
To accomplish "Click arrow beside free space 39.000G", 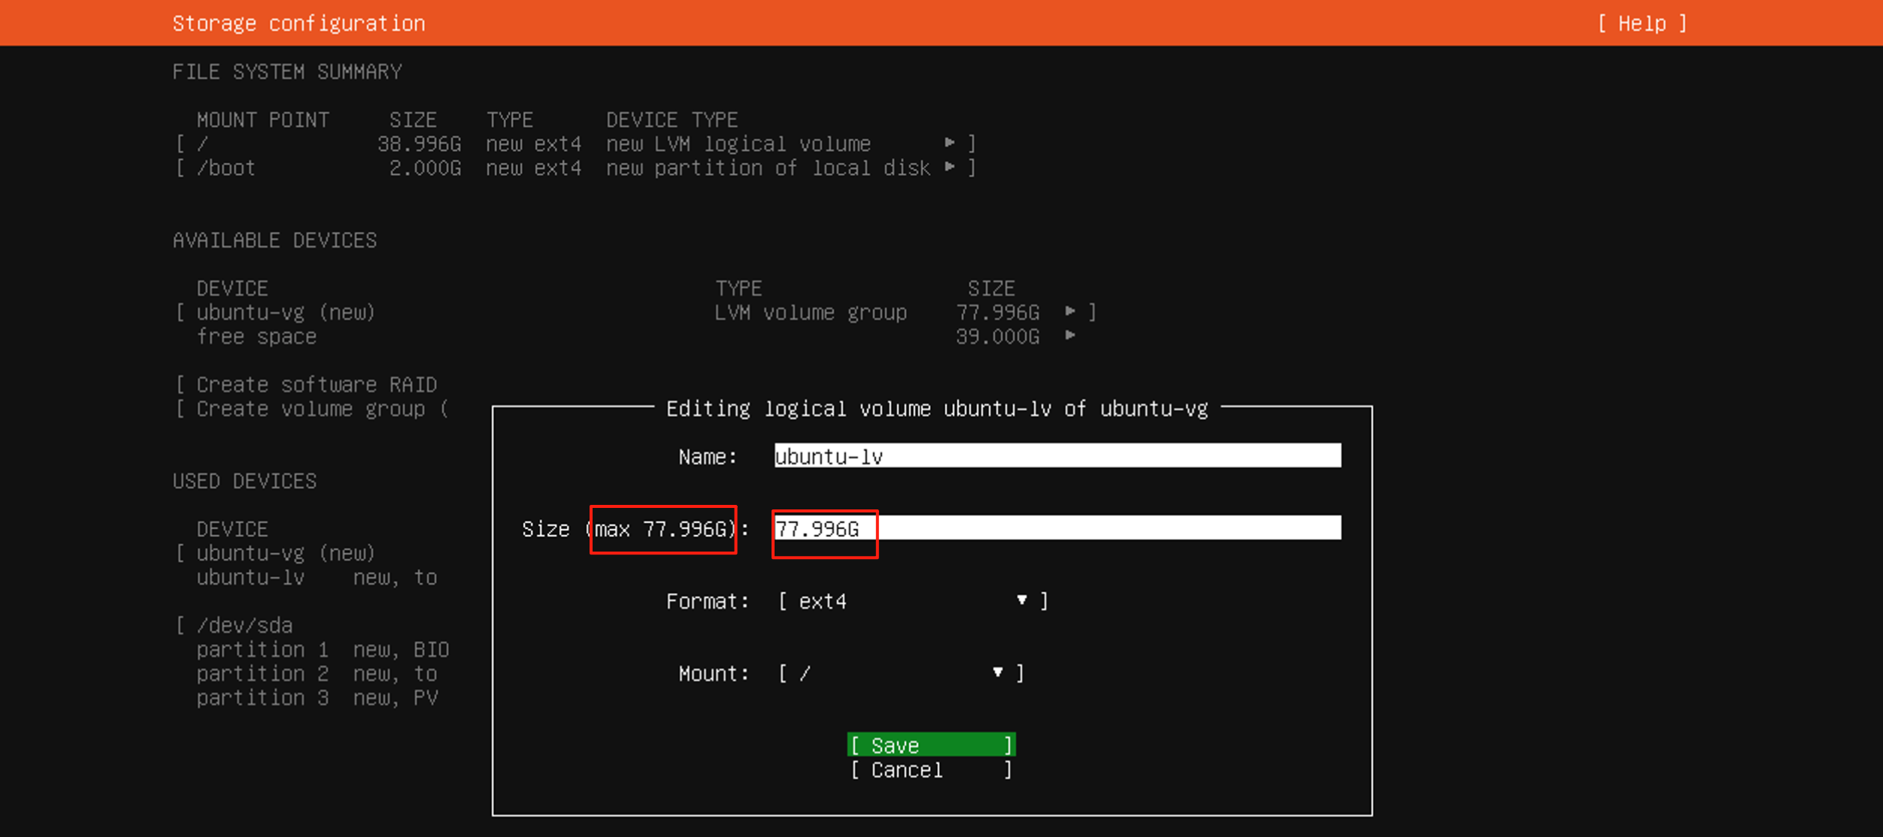I will click(x=1070, y=336).
